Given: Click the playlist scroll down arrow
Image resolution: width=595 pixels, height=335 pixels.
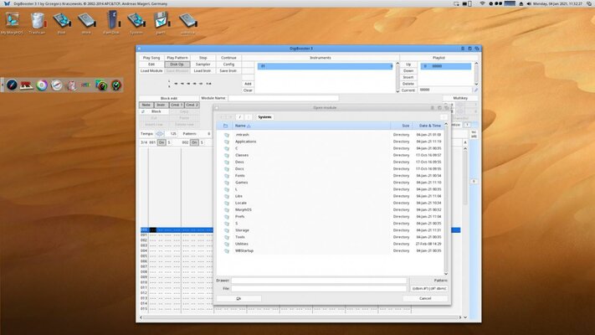Looking at the screenshot, I should click(x=476, y=84).
